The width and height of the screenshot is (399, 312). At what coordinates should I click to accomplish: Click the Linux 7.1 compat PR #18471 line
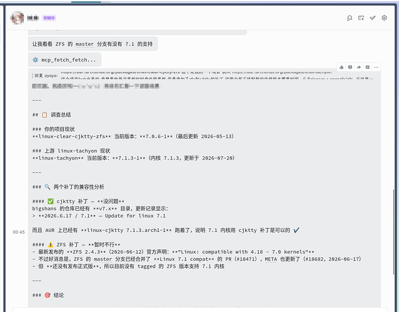197,259
